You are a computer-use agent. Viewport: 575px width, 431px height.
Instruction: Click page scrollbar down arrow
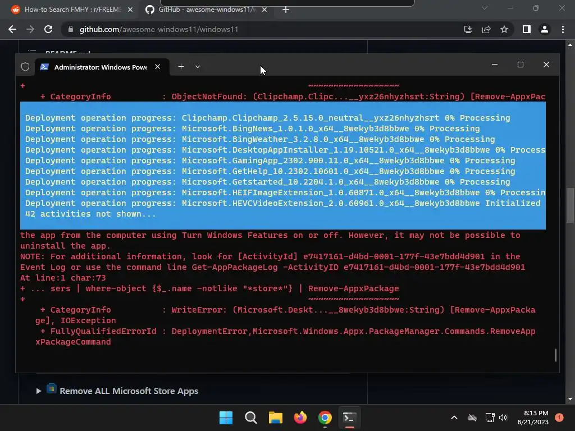(570, 399)
